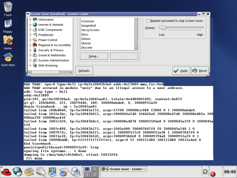Viewport: 237px width, 178px height.
Task: Expand the Power Control tree node
Action: click(30, 40)
